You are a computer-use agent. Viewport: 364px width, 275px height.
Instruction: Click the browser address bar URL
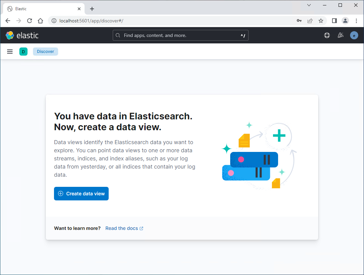91,21
